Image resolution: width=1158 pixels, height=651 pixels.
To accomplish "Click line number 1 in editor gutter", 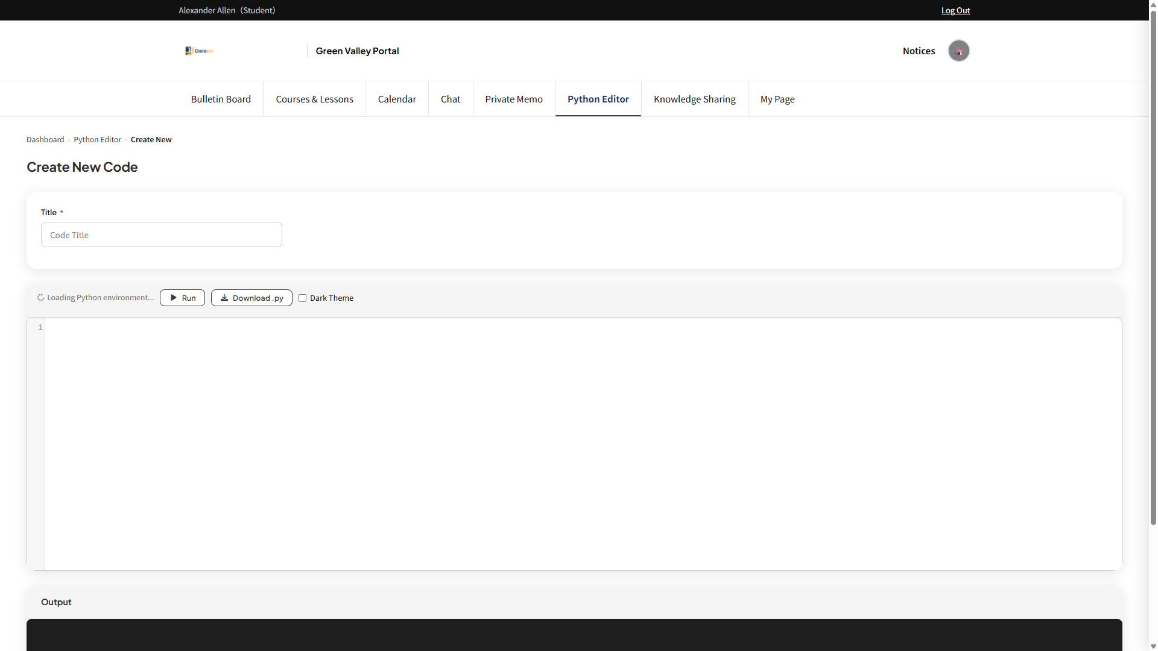I will coord(40,327).
